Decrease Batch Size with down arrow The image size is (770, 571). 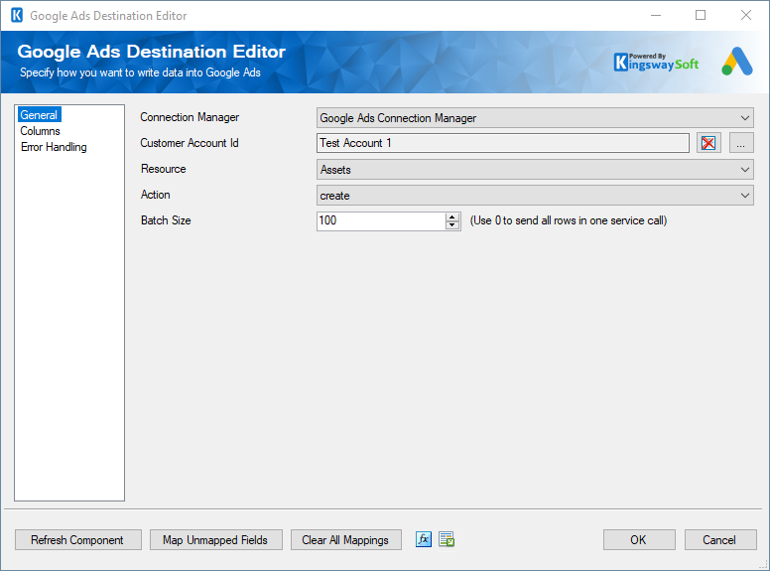(451, 225)
